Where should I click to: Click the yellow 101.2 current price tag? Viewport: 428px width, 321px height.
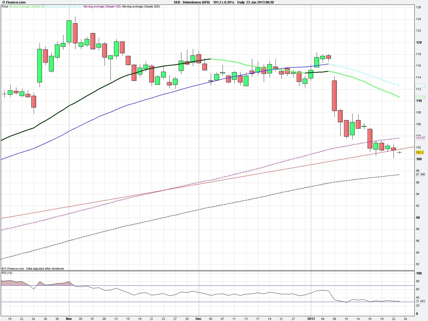point(420,152)
